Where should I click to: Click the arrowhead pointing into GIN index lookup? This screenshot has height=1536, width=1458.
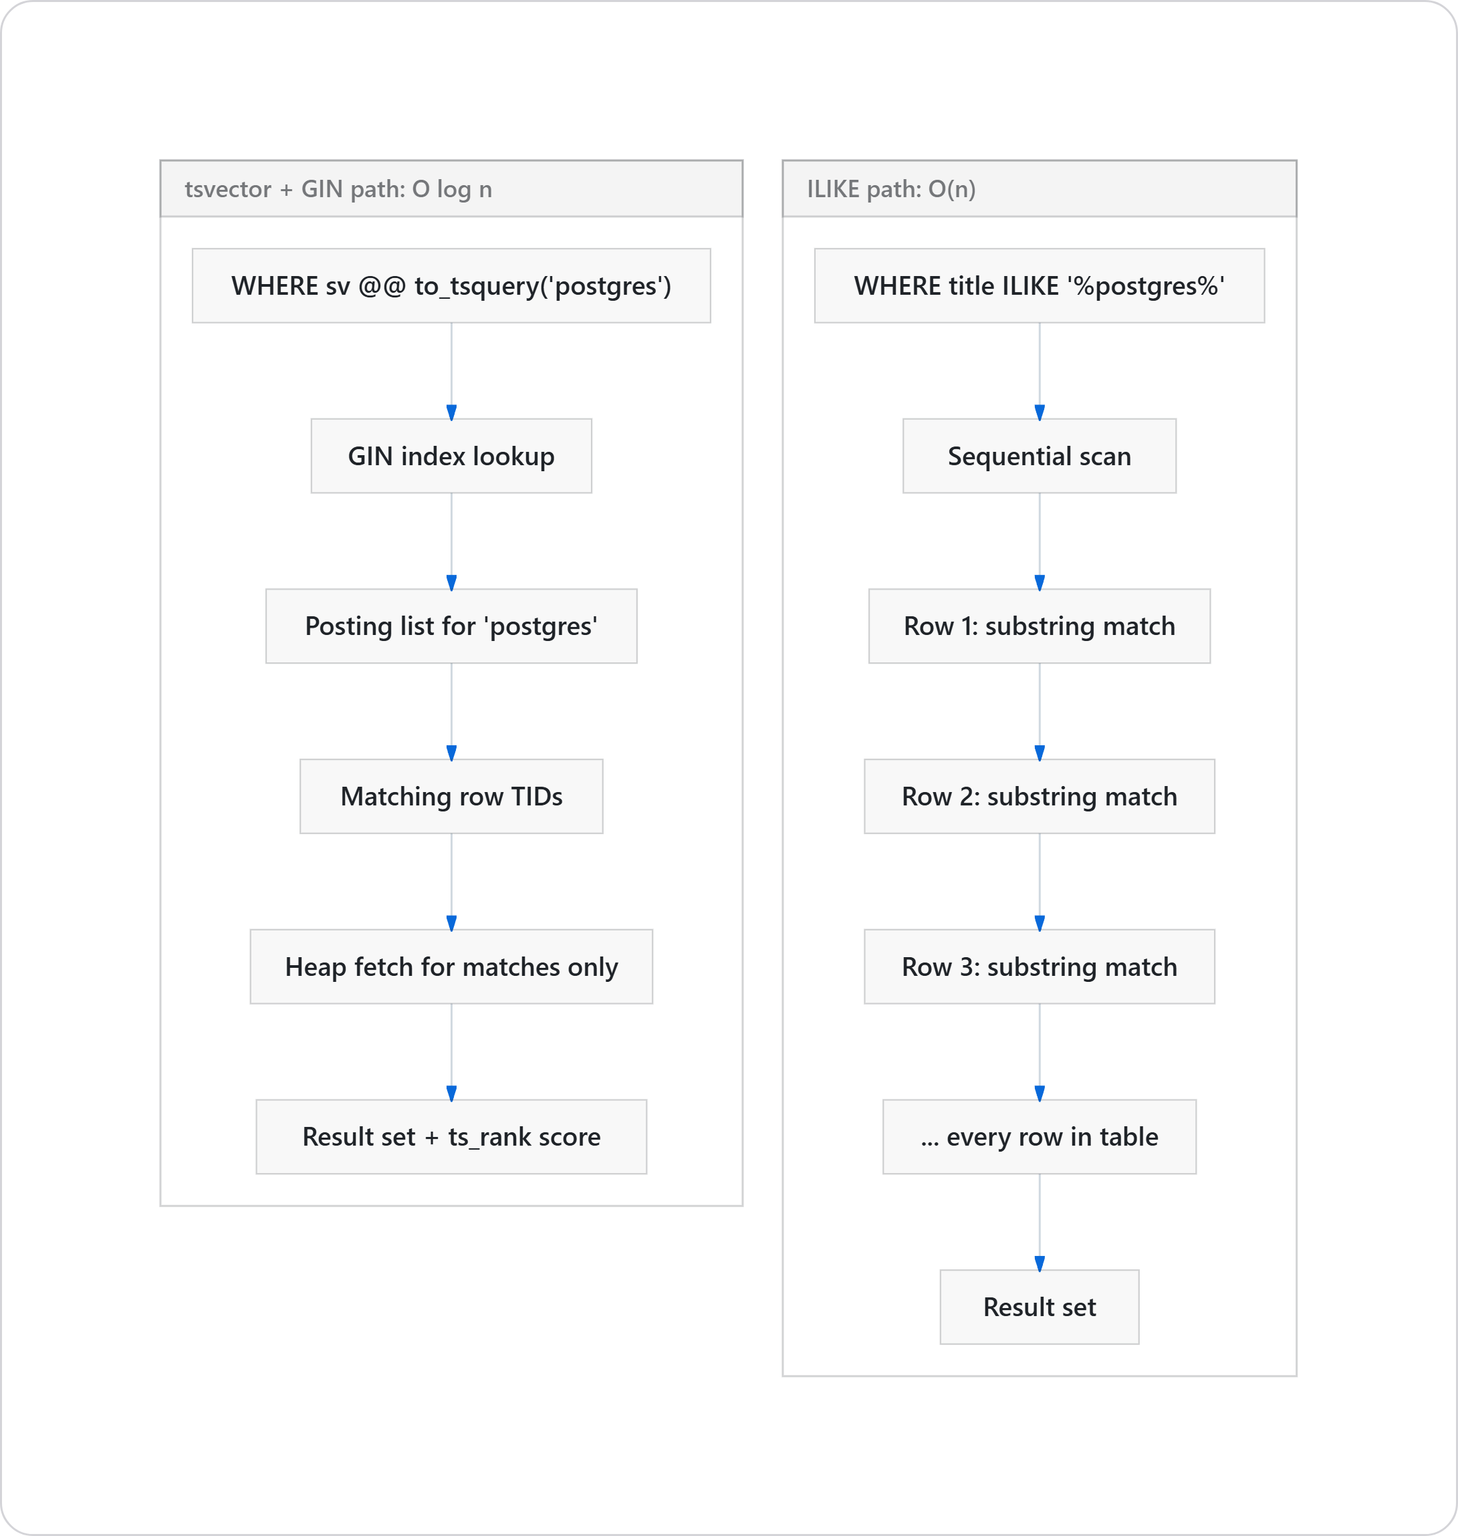451,412
